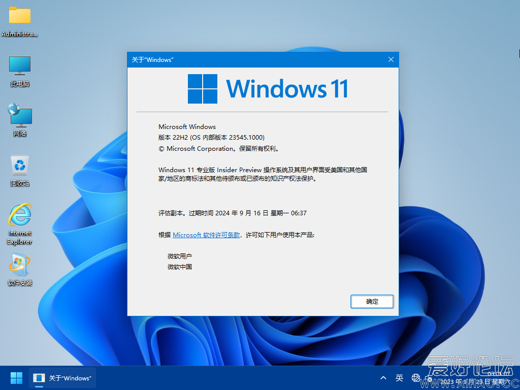Close the 关于"Windows" dialog

coord(391,59)
